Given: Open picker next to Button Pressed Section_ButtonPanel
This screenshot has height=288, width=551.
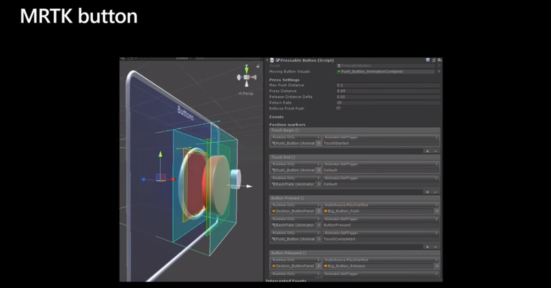Looking at the screenshot, I should pyautogui.click(x=319, y=211).
